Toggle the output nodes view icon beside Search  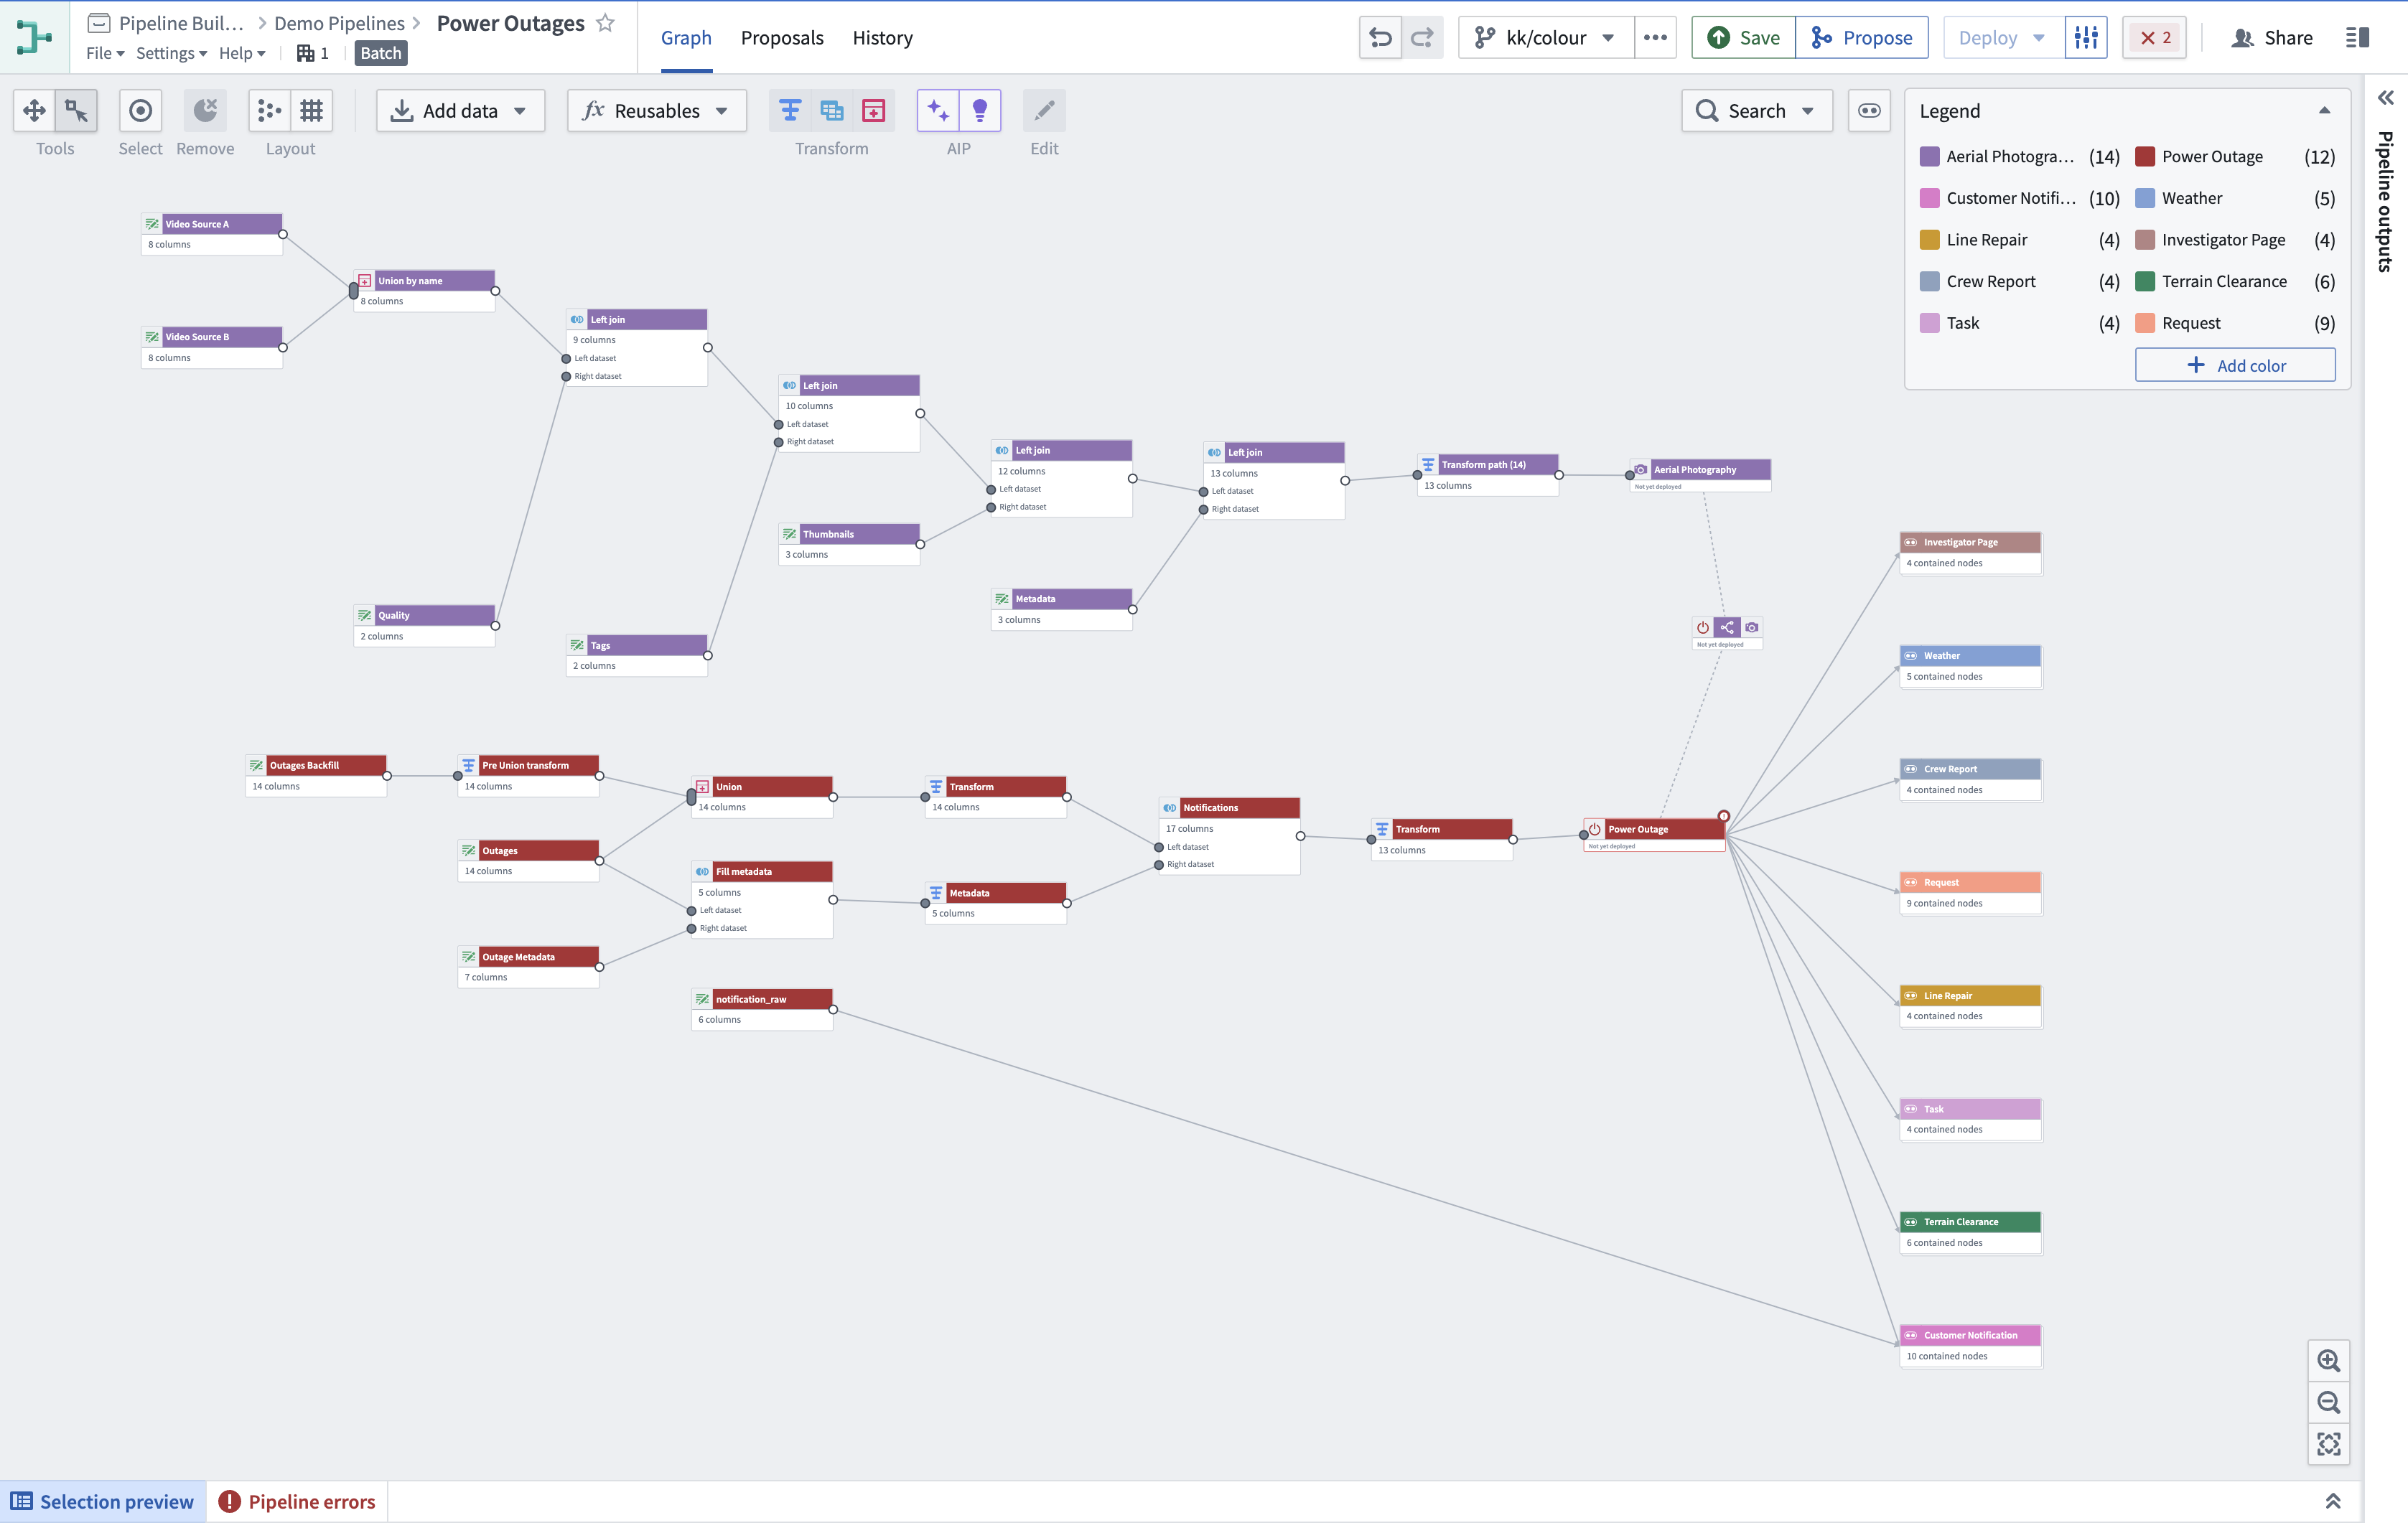(x=1869, y=111)
